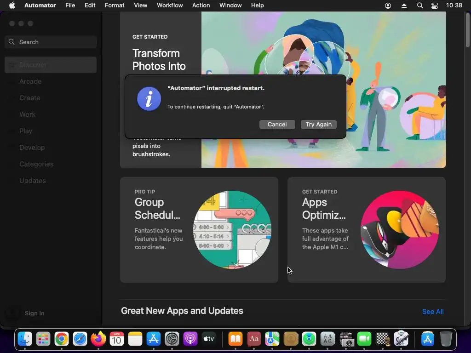Click Try Again in the dialog
Image resolution: width=471 pixels, height=353 pixels.
319,124
